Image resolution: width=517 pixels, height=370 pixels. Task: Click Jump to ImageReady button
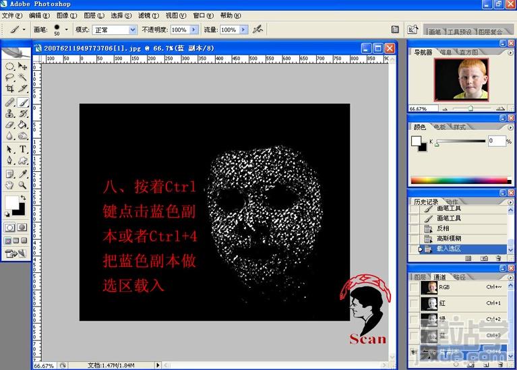pyautogui.click(x=16, y=253)
